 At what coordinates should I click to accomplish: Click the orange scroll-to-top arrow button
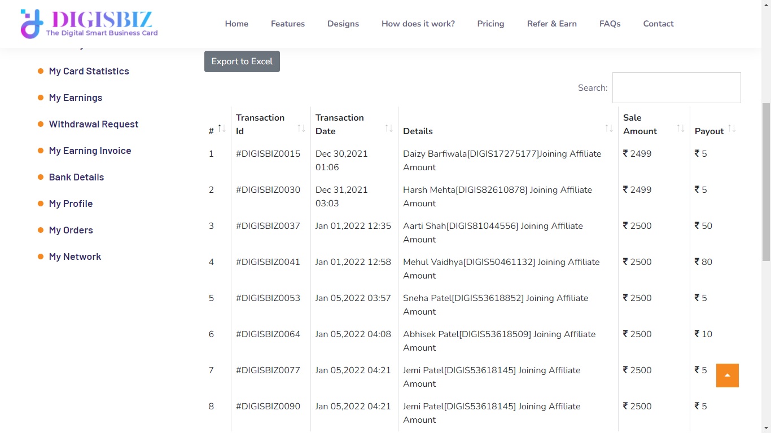pos(727,375)
